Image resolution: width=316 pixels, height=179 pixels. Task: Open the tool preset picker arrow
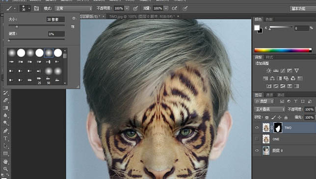15,8
